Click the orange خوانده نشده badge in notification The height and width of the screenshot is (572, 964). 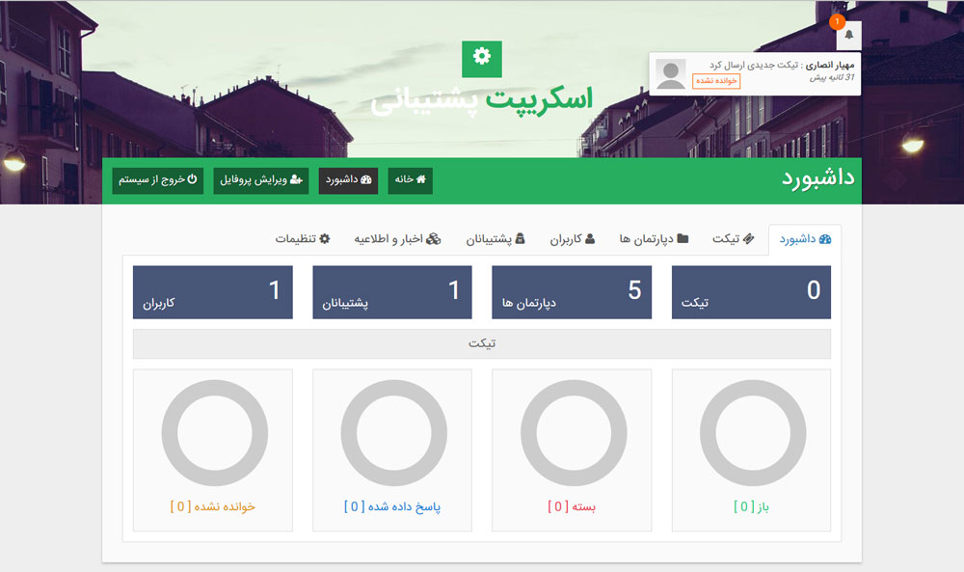tap(716, 81)
